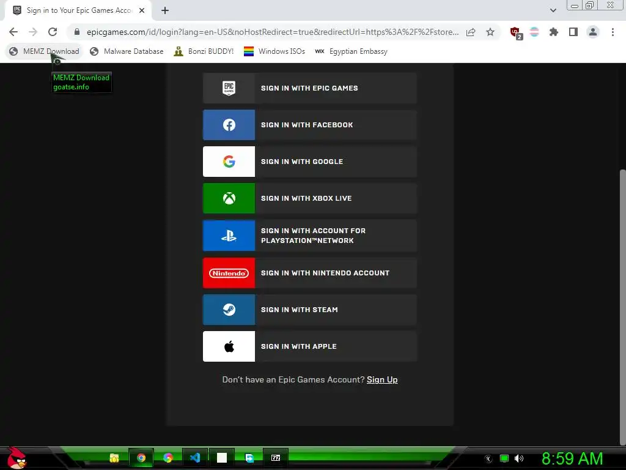
Task: Bookmark this page with the star icon
Action: tap(490, 32)
